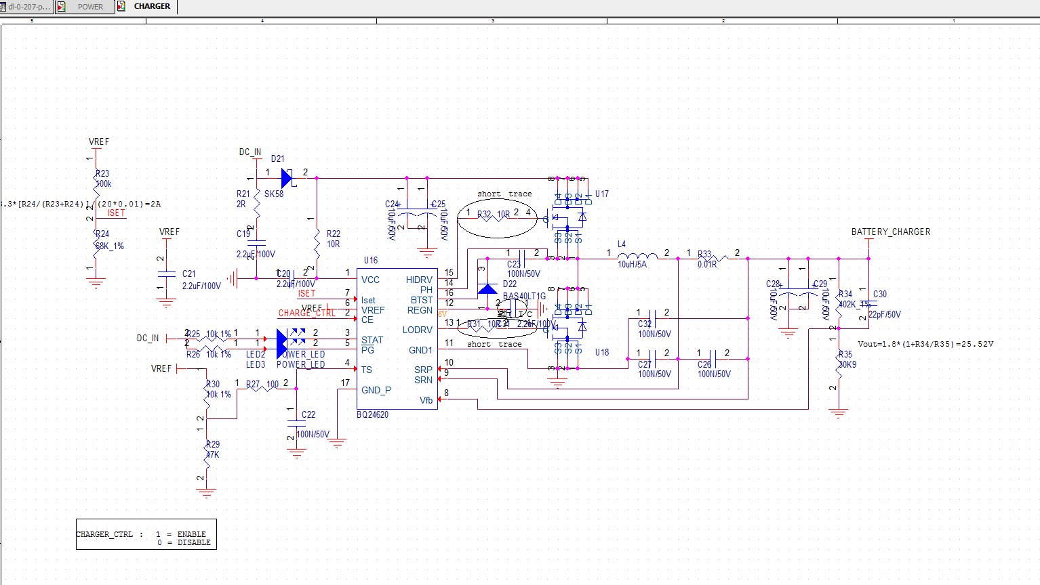Select the D22 diode symbol
The width and height of the screenshot is (1040, 585).
pos(487,289)
